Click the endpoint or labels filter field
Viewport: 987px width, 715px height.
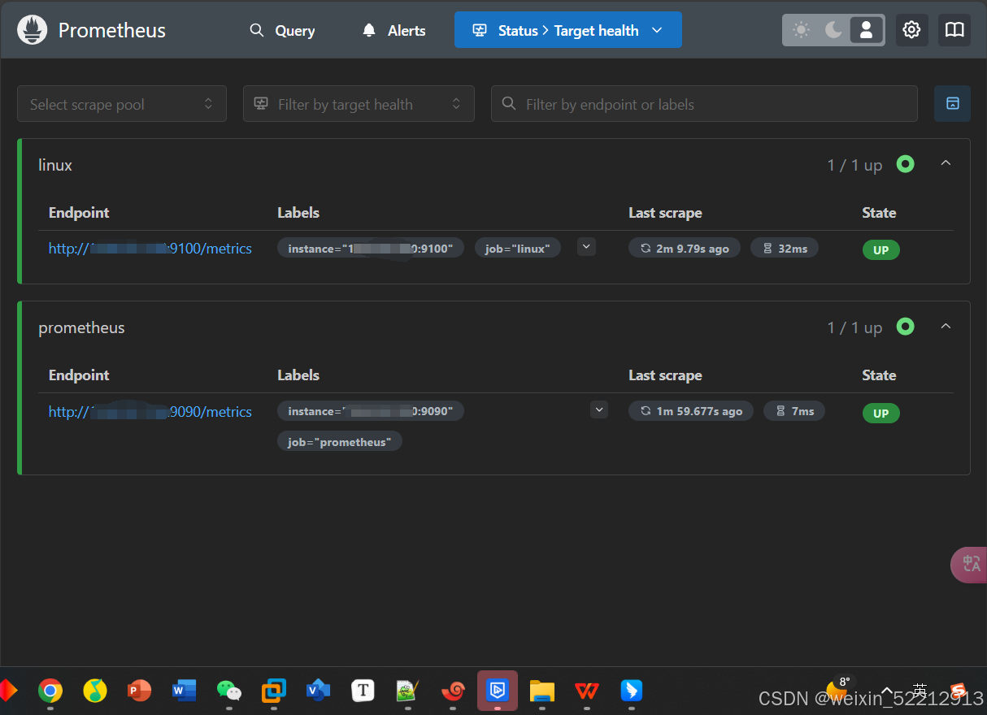(704, 104)
